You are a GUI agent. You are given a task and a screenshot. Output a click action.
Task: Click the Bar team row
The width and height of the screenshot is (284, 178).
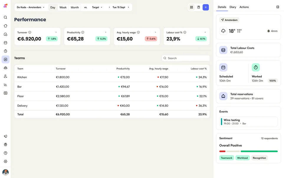(112, 87)
